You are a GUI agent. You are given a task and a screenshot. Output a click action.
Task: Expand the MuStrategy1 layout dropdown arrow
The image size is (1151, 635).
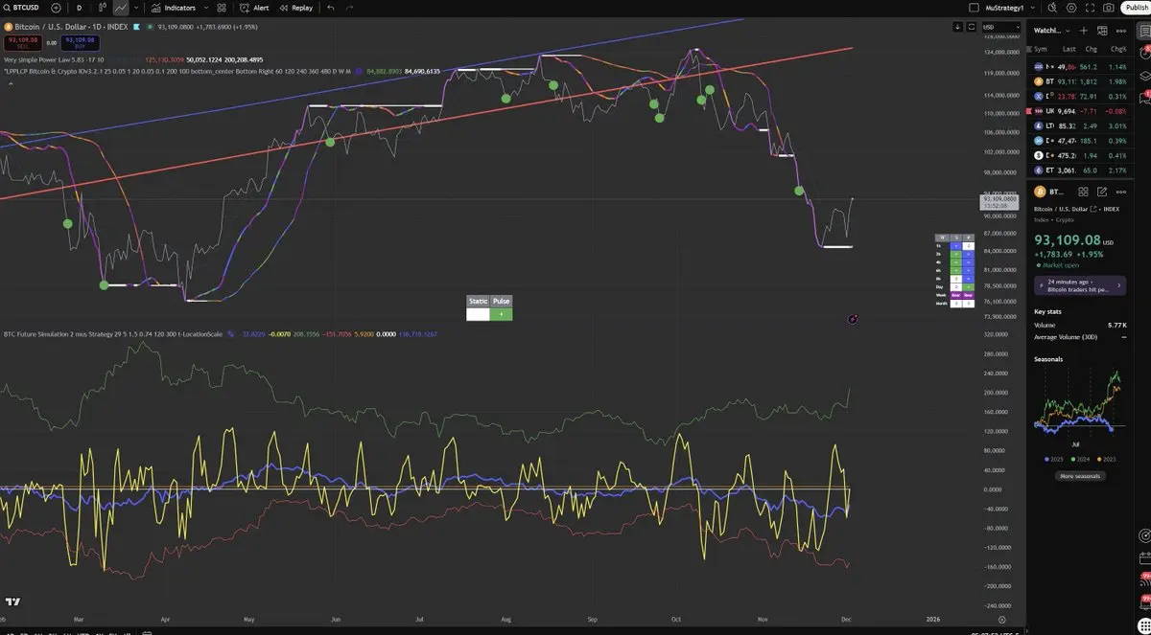click(1034, 7)
